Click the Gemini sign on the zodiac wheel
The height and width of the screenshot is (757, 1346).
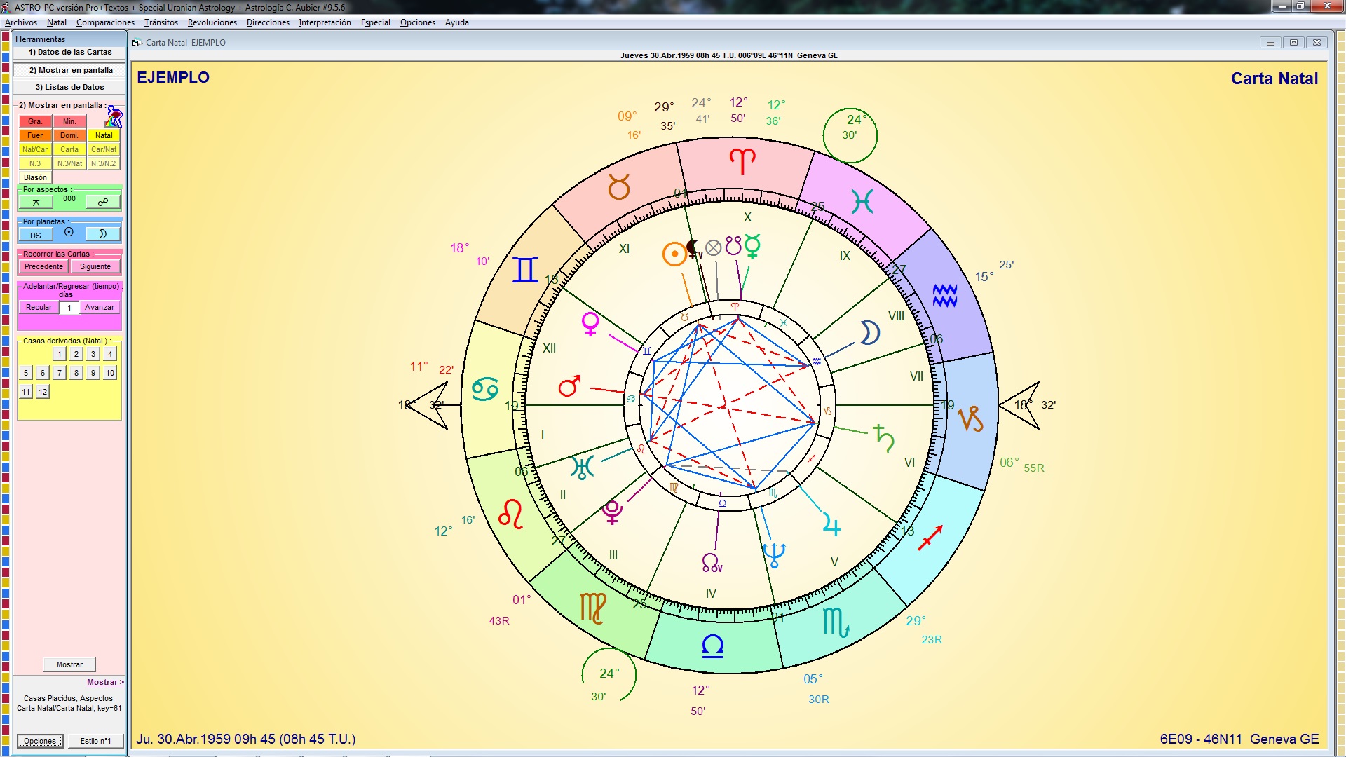pyautogui.click(x=525, y=270)
